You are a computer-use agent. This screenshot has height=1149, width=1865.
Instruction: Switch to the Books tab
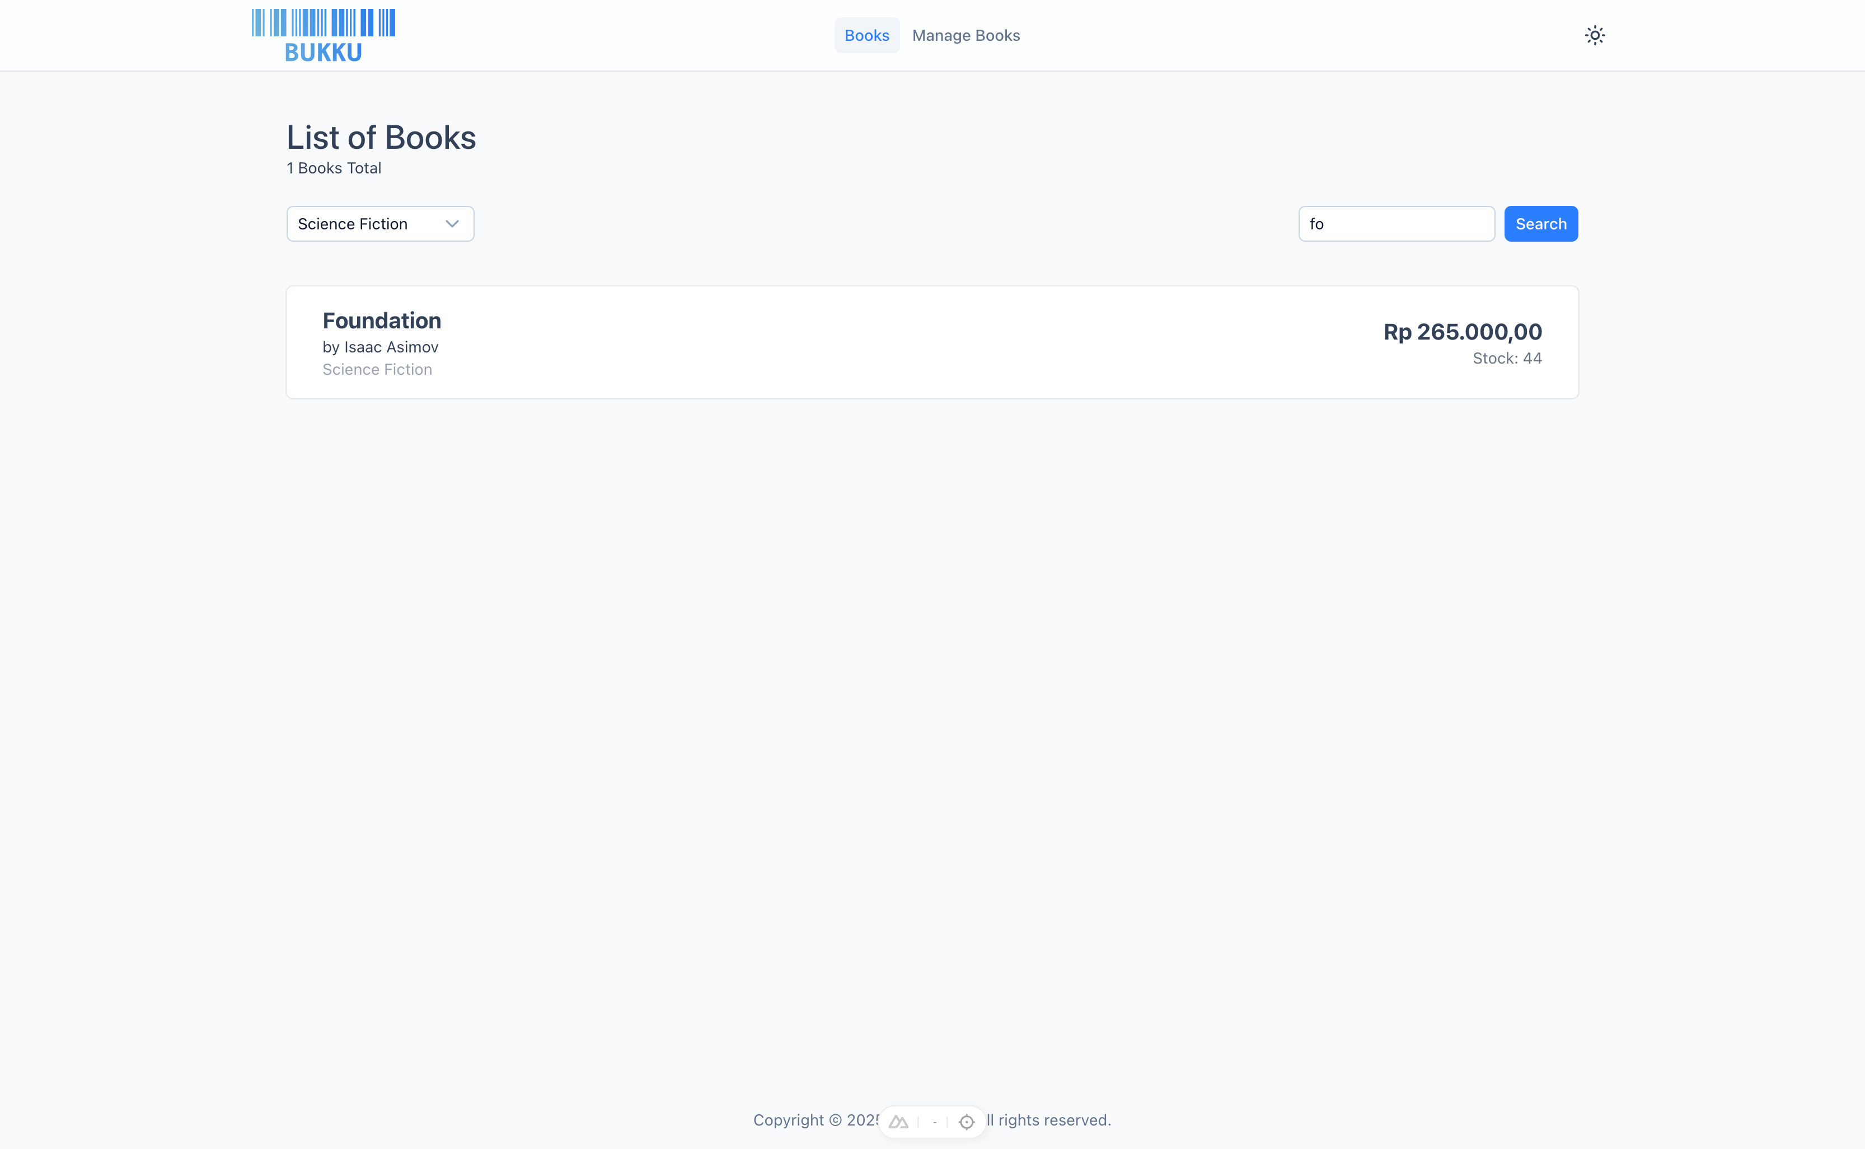(x=867, y=35)
